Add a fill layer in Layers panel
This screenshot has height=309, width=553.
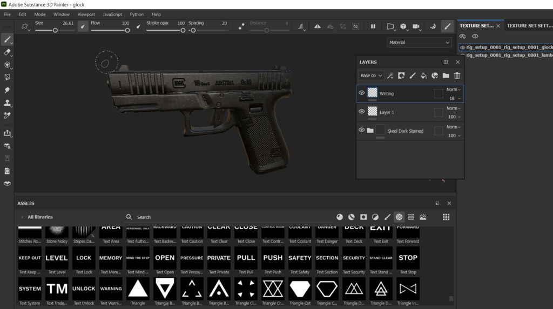[423, 75]
